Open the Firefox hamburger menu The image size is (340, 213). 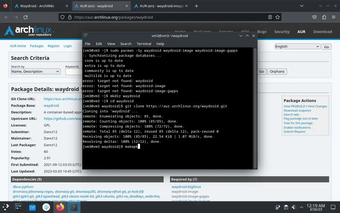pos(334,17)
